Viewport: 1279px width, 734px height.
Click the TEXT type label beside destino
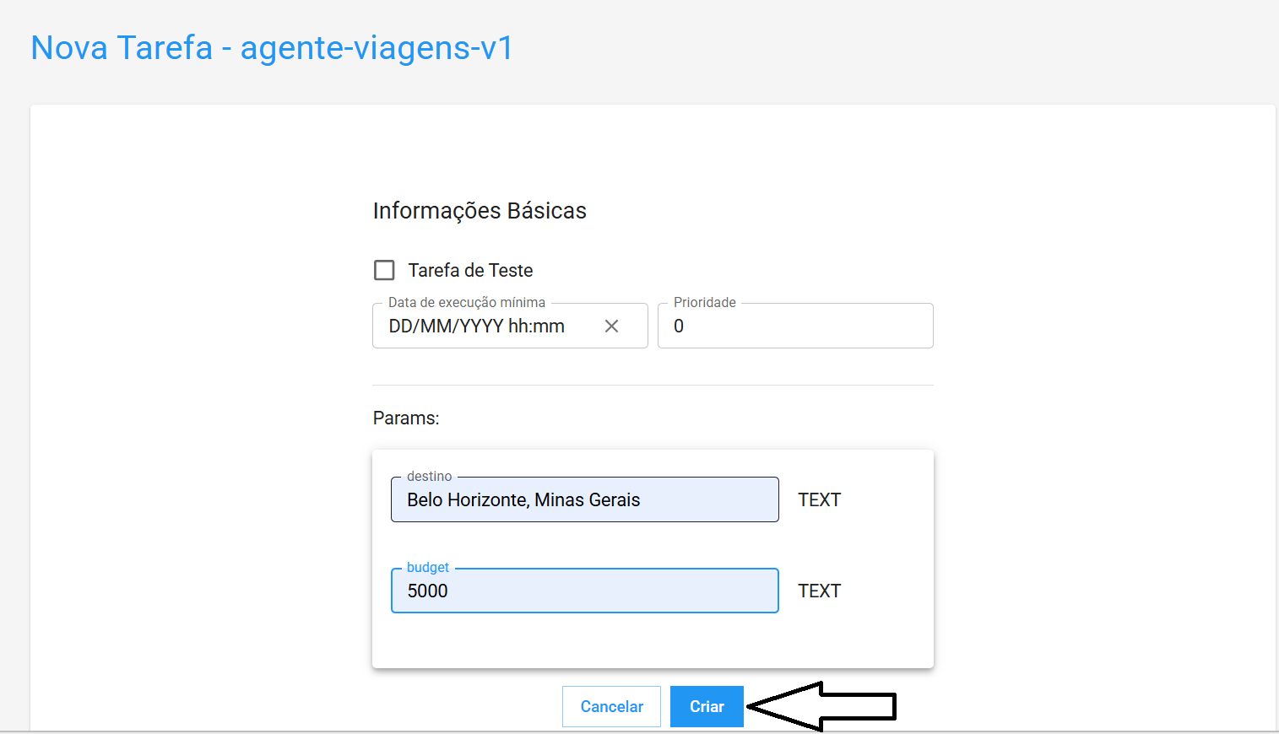coord(819,500)
